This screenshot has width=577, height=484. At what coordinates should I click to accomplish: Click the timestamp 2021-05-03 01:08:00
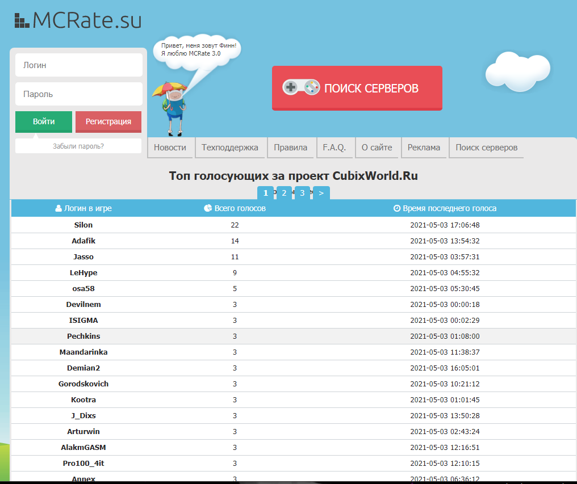(445, 336)
